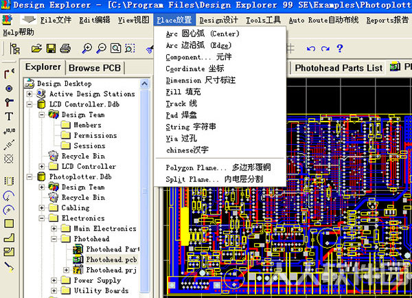Select the place via tool
Screen dimensions: 412x298
click(9, 102)
